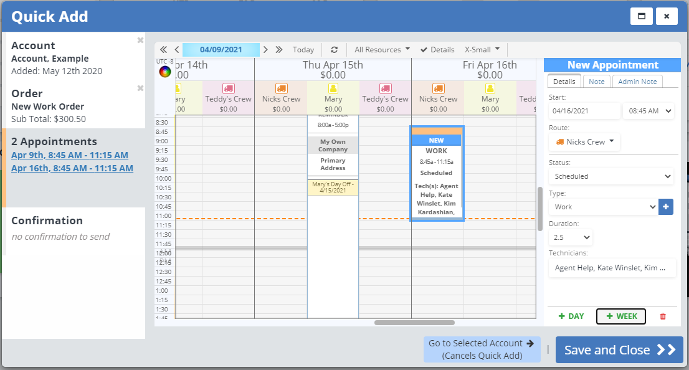Skip forward with double right arrows

279,50
